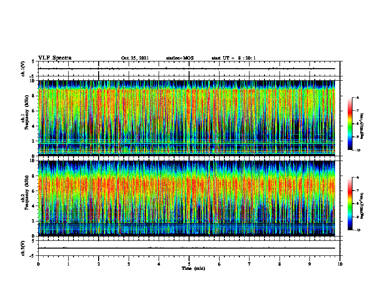The height and width of the screenshot is (296, 383).
Task: Click the ch.2 colorbar log(PSD) label
Action: coord(362,205)
